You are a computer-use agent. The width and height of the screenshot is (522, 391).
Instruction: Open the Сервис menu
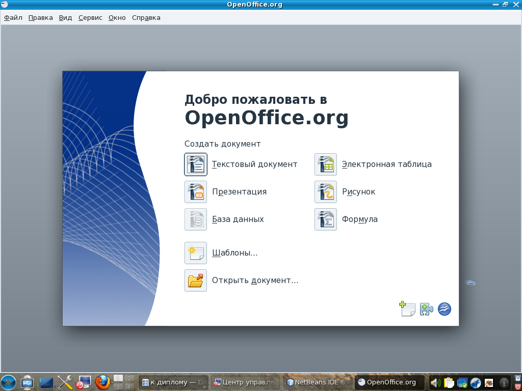click(91, 18)
